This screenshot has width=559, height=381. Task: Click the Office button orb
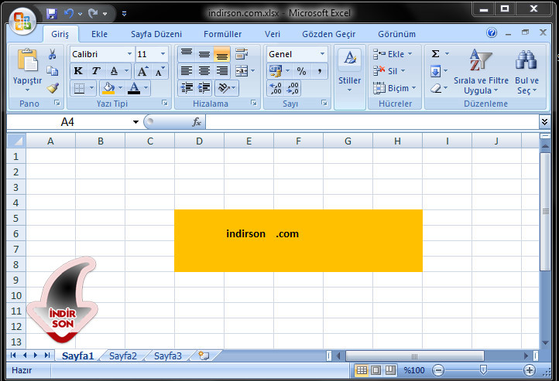click(x=22, y=21)
